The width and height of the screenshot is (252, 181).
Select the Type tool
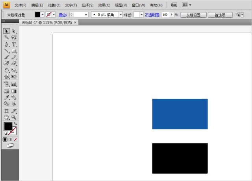pyautogui.click(x=14, y=44)
